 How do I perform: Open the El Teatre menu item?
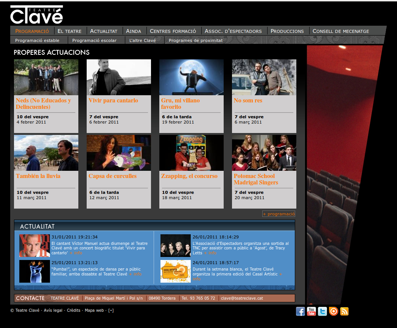pos(69,31)
